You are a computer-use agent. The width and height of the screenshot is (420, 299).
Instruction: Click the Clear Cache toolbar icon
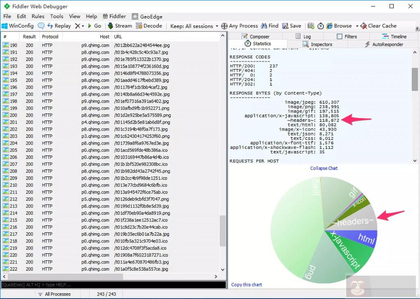point(363,26)
